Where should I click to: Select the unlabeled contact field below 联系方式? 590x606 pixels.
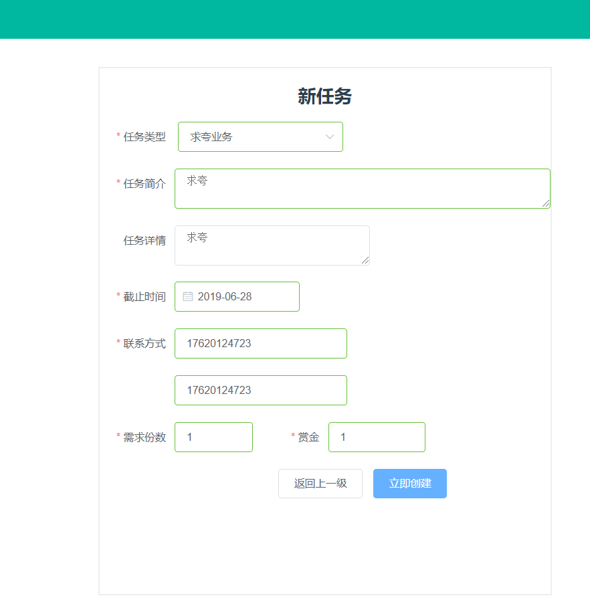click(x=260, y=390)
